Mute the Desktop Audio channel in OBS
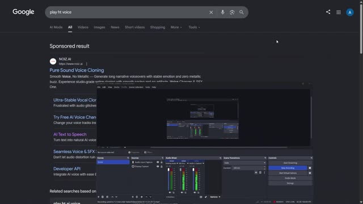Screen dimensions: 363x204 [x=170, y=193]
